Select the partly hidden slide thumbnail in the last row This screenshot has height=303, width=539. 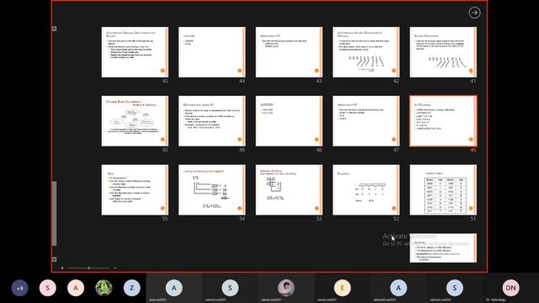(443, 248)
